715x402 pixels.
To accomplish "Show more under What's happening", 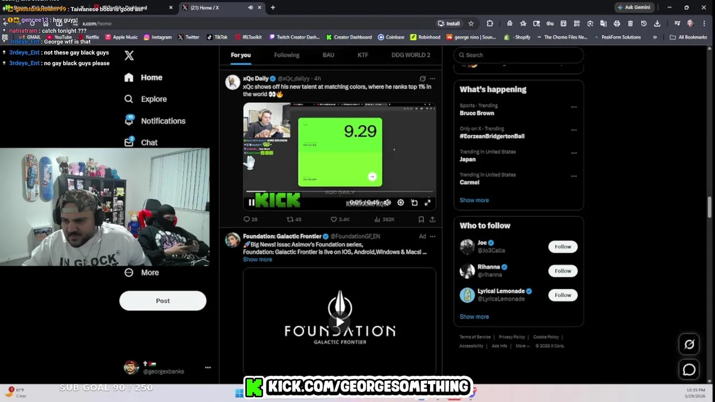I will click(x=474, y=200).
